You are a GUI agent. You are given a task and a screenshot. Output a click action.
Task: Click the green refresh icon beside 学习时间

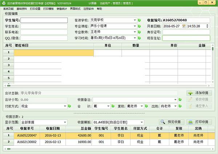point(139,38)
